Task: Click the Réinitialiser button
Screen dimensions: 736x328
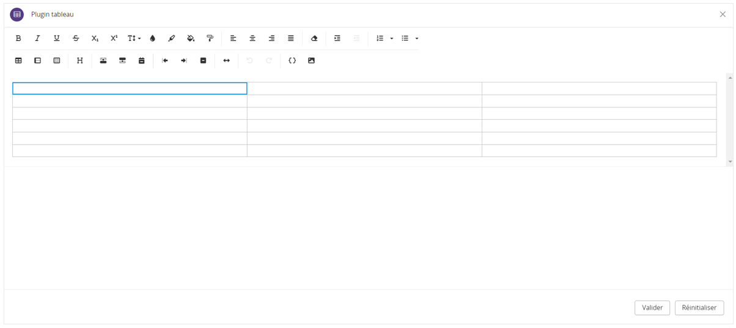Action: pos(699,308)
